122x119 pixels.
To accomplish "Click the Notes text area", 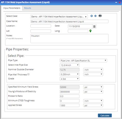I will point(69,39).
